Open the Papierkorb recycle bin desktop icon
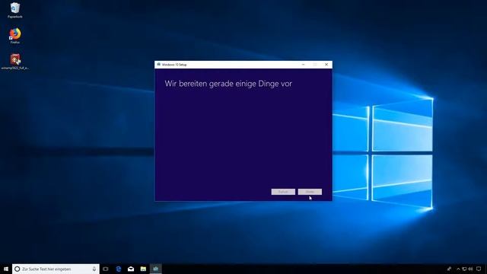 [15, 10]
